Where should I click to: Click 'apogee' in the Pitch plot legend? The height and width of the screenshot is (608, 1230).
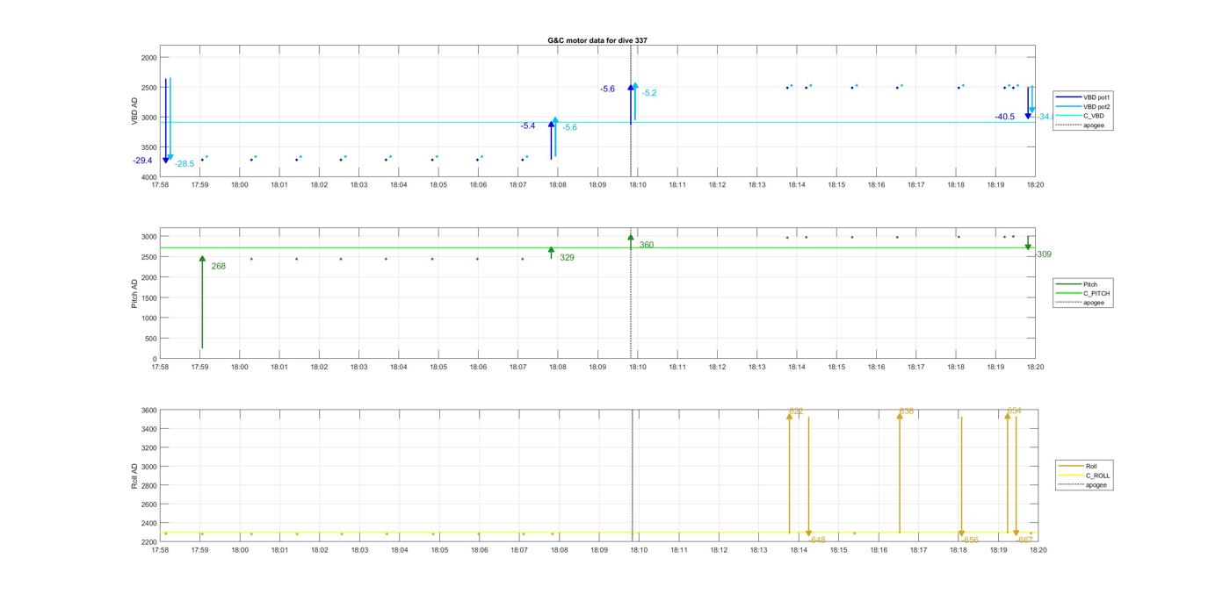point(1094,303)
